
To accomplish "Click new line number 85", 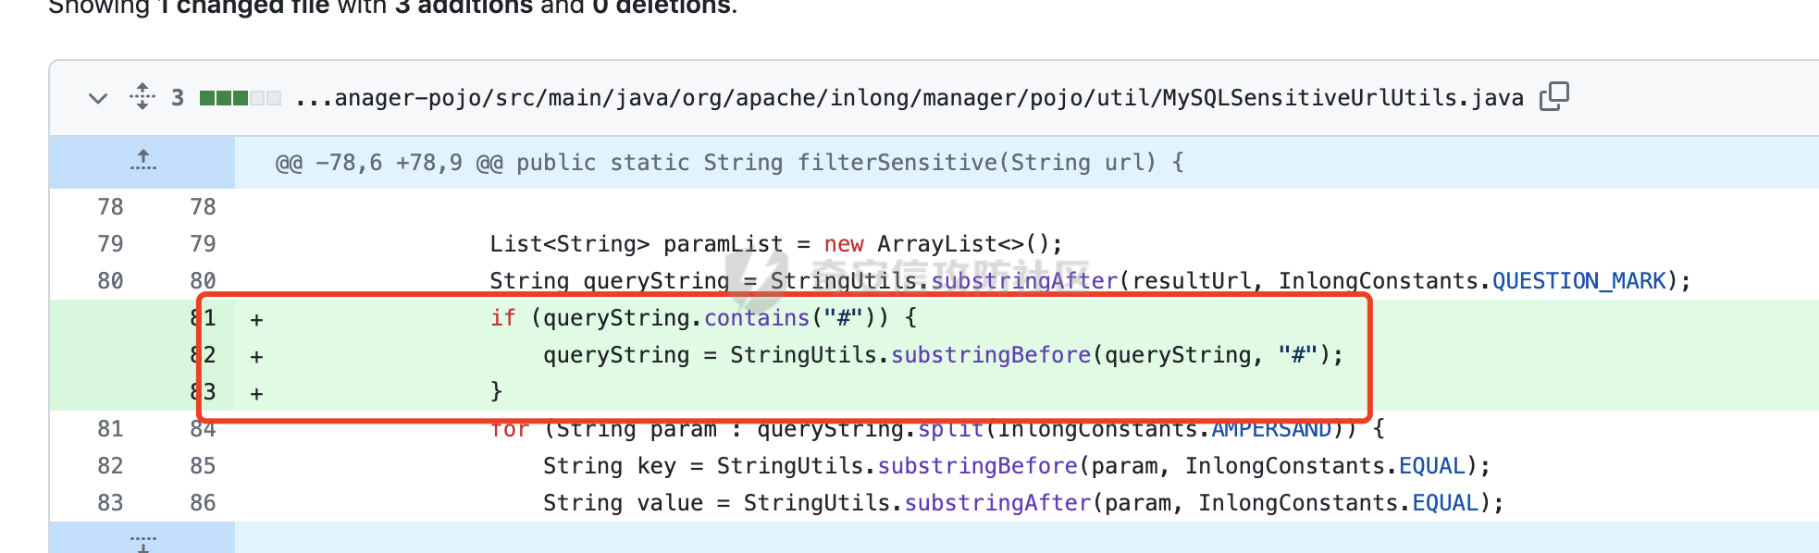I will click(203, 466).
